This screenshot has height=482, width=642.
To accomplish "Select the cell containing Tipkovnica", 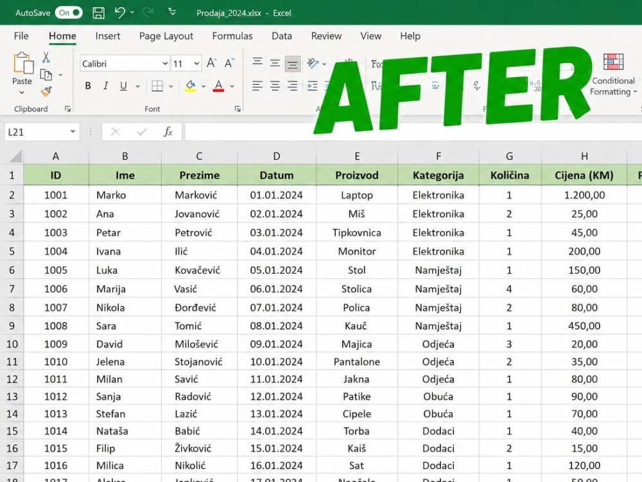I will click(x=356, y=233).
